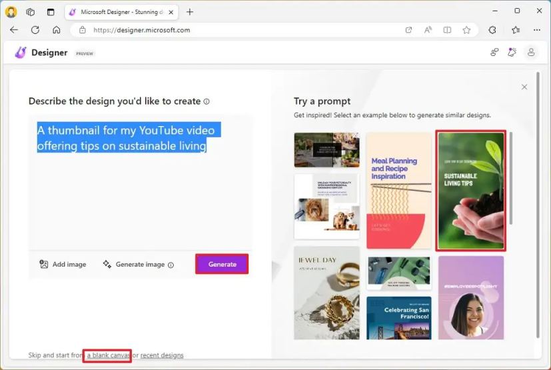Screen dimensions: 551x370
Task: Click the purple Generate button
Action: (222, 264)
